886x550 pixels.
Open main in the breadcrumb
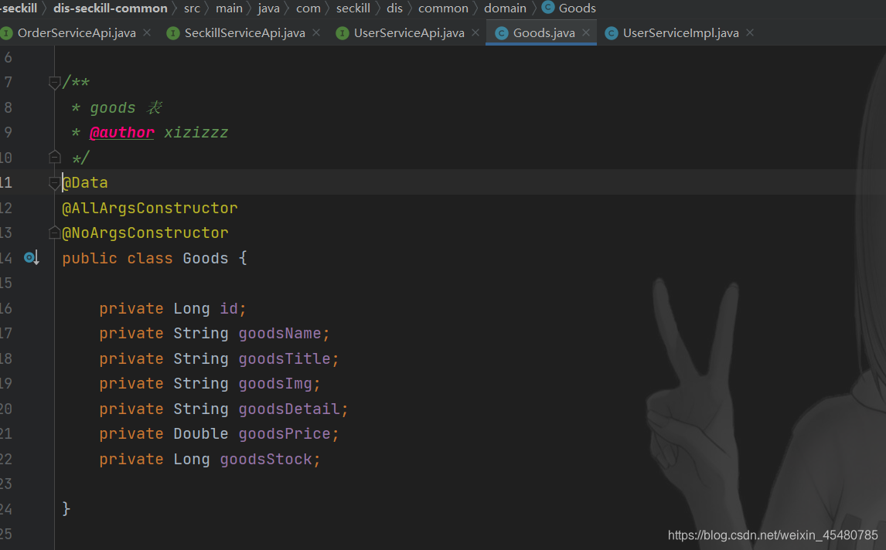[x=229, y=8]
